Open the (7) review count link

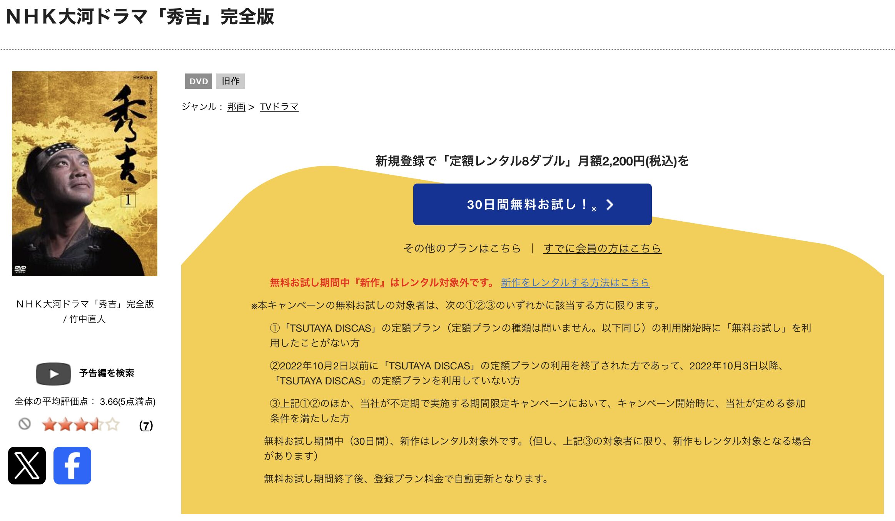146,425
